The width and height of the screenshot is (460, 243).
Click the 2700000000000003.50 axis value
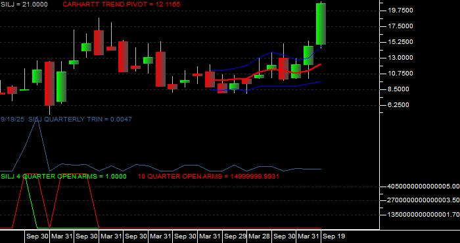coord(423,200)
